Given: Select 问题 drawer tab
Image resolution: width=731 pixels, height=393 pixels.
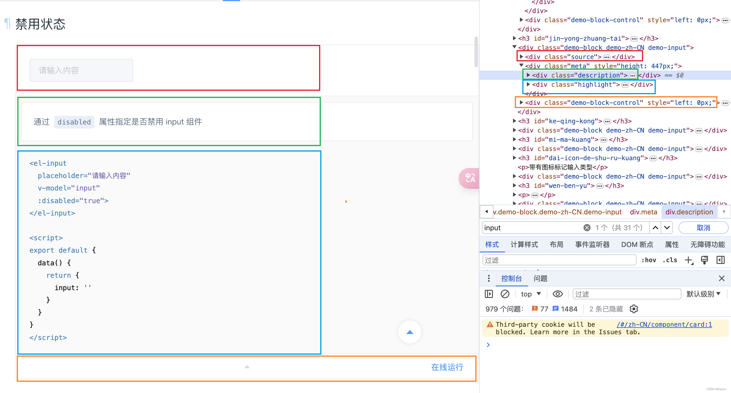Looking at the screenshot, I should coord(540,278).
